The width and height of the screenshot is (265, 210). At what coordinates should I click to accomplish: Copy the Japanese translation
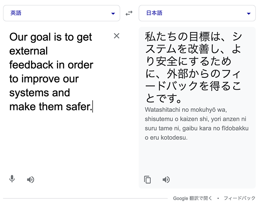[x=147, y=179]
